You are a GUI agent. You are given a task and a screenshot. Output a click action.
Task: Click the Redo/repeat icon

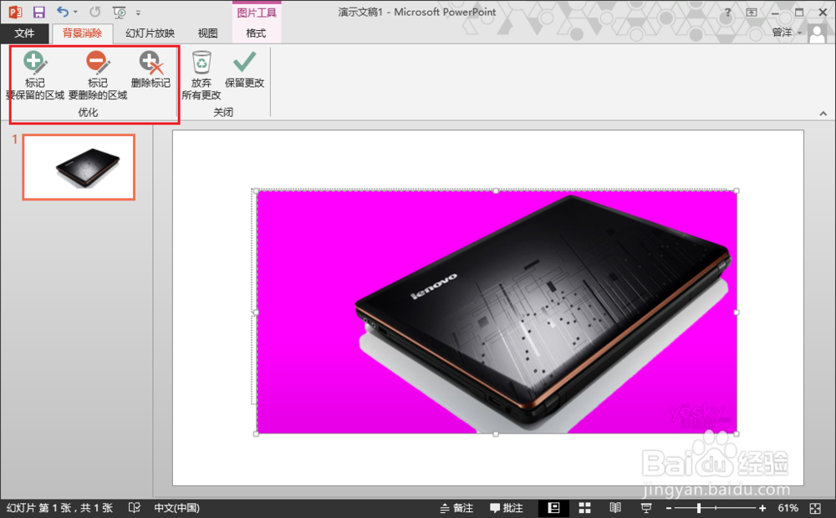coord(95,12)
